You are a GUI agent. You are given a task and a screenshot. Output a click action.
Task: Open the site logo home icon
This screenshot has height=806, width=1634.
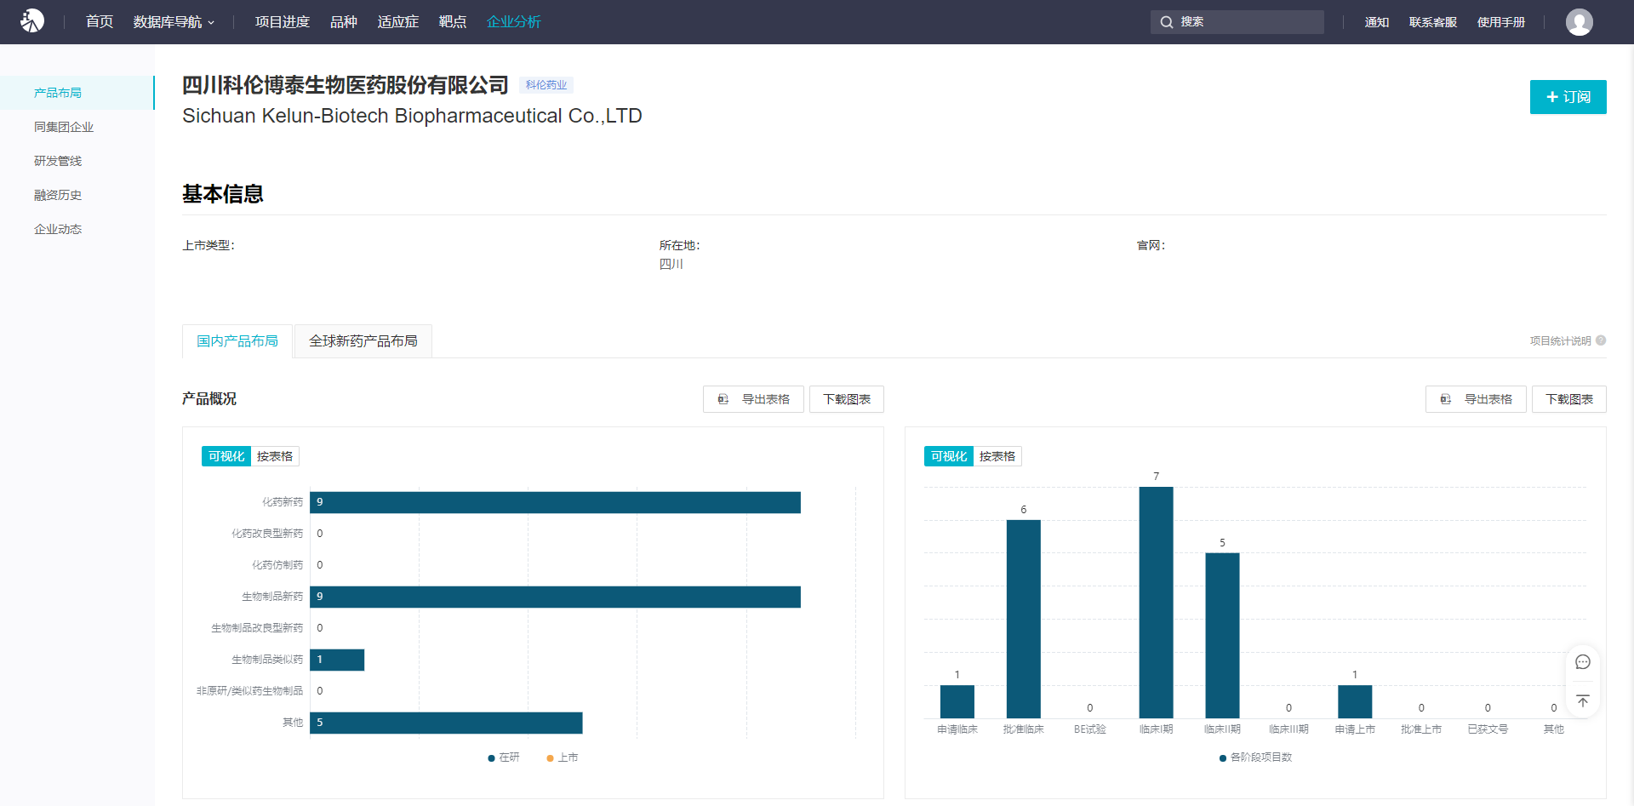point(32,21)
